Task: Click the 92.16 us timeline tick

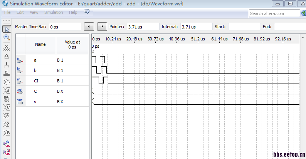Action: 283,39
